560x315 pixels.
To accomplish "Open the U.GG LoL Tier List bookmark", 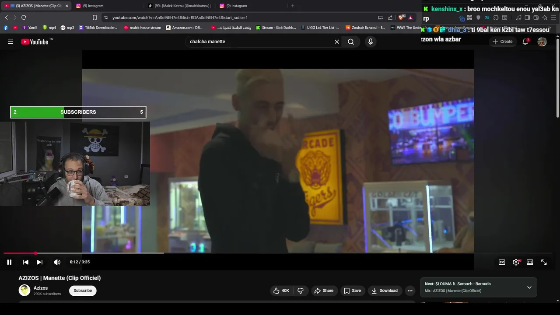I will tap(320, 28).
